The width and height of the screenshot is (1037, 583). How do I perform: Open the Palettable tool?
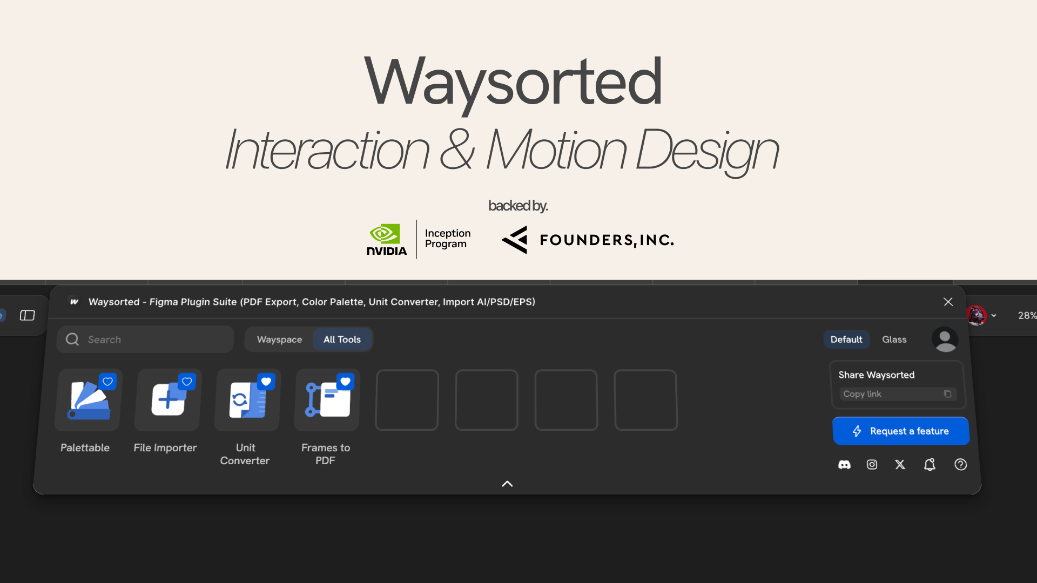coord(89,400)
